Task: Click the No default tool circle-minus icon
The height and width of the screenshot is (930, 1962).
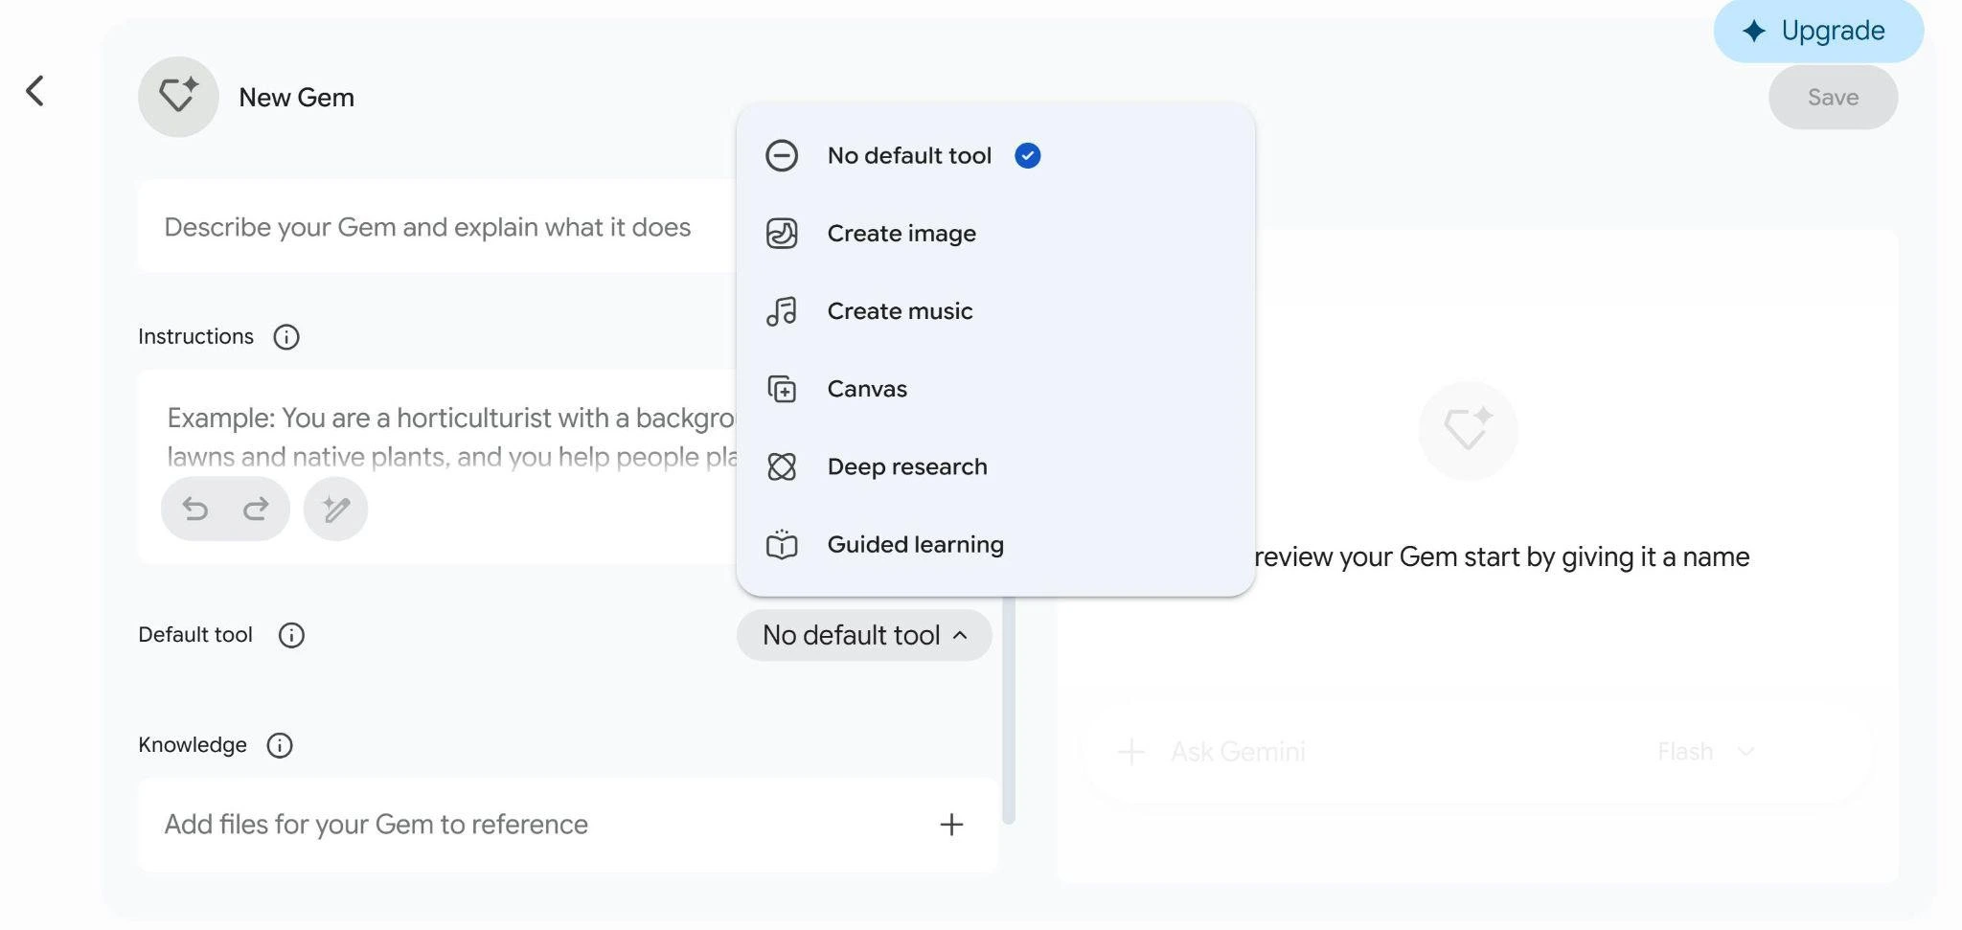Action: click(x=782, y=156)
